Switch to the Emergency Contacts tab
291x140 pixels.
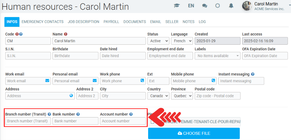tap(43, 22)
